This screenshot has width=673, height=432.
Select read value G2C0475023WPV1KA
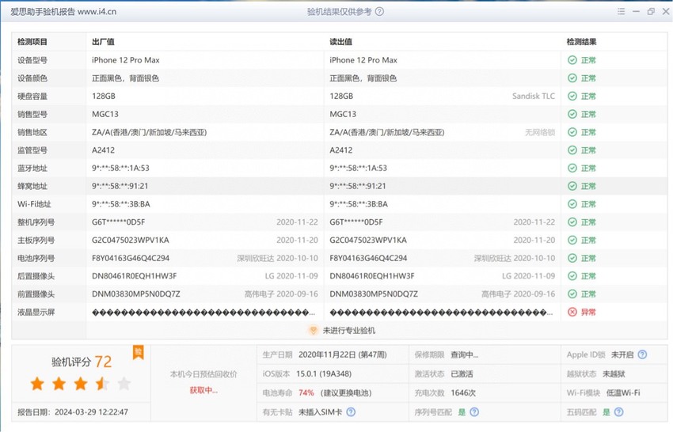(368, 241)
